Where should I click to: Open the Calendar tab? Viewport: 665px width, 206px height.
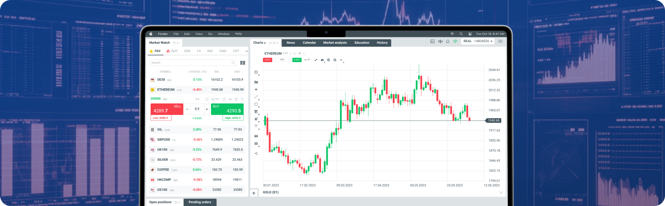pyautogui.click(x=309, y=43)
